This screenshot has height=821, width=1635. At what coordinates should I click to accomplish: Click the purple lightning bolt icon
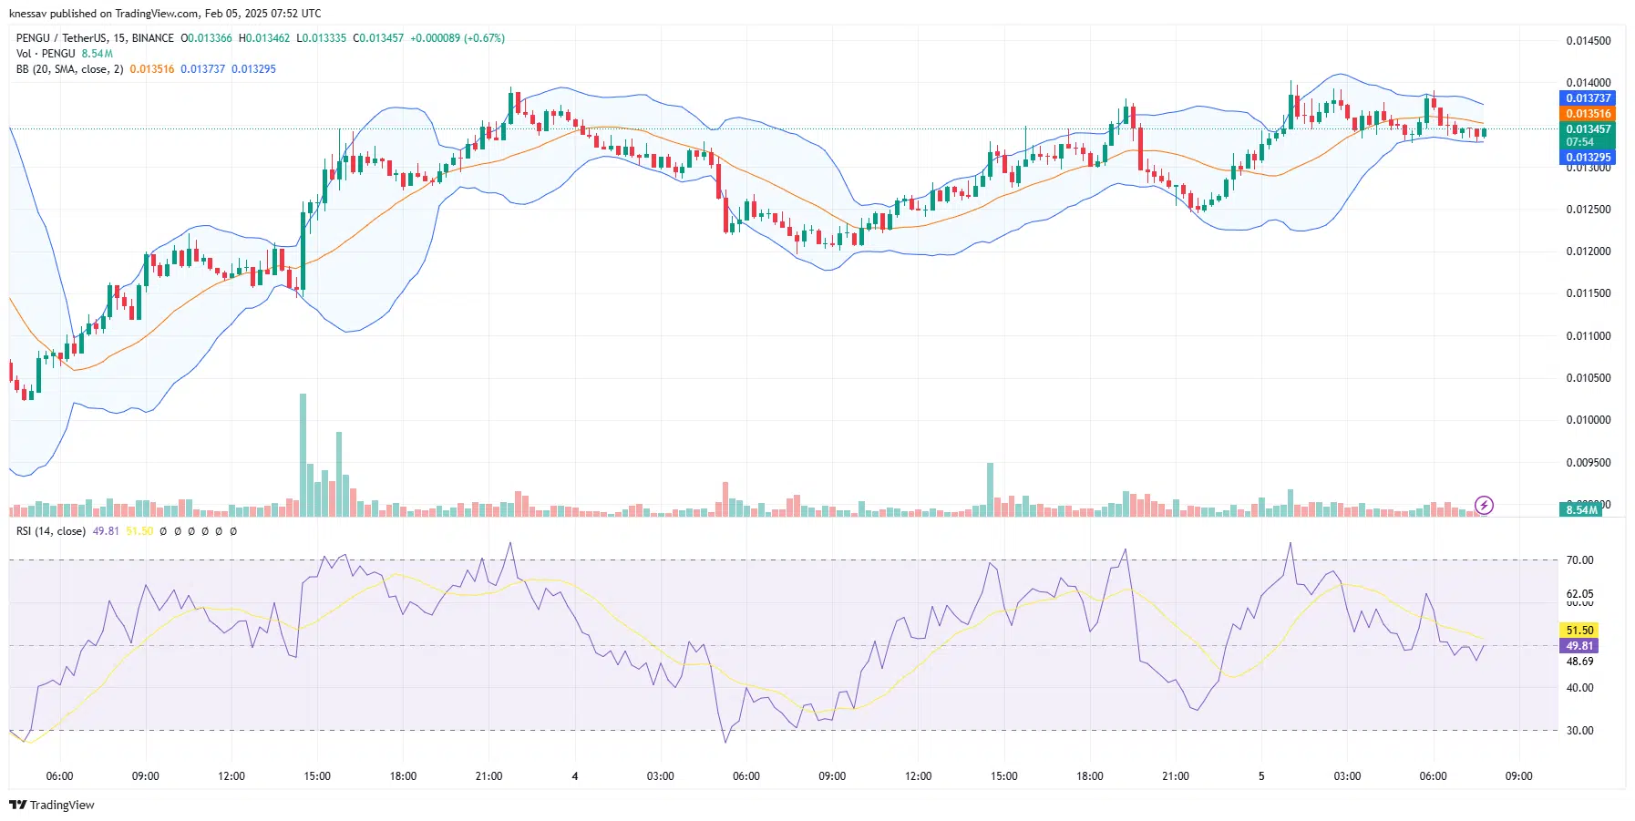(1484, 505)
